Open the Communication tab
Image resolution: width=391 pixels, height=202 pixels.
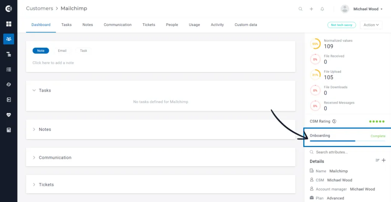point(118,25)
